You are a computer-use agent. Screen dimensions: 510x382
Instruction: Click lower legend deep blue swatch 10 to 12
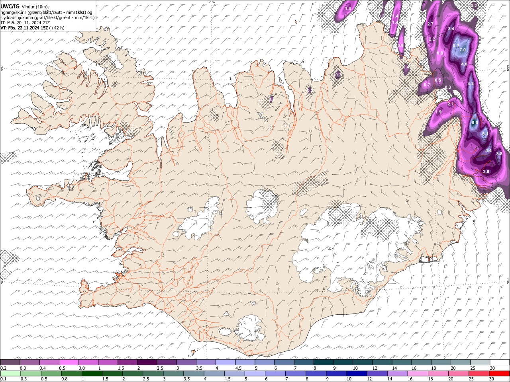(357, 373)
